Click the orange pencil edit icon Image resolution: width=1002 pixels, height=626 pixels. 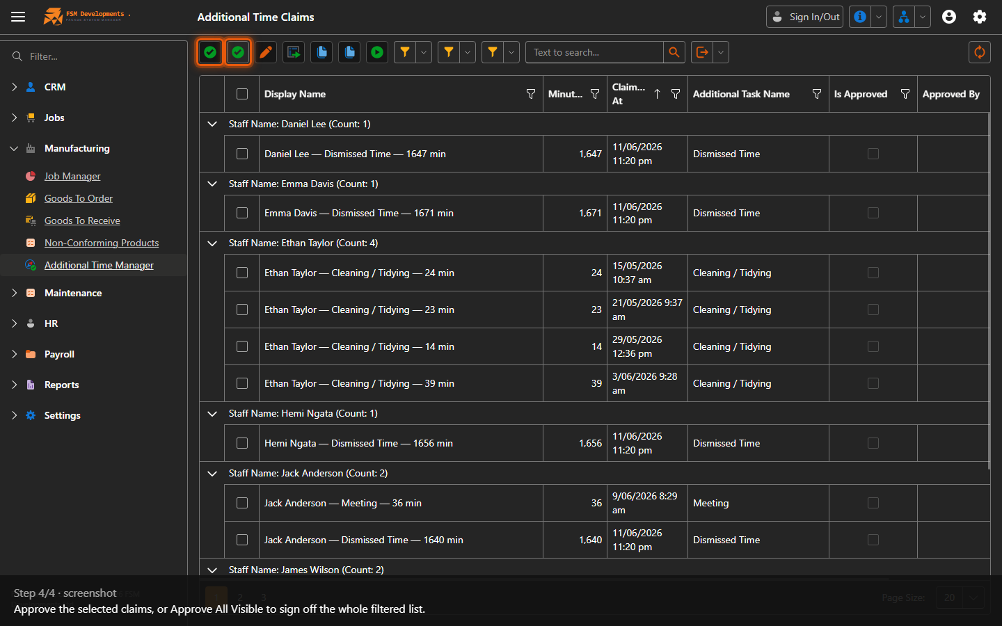click(266, 52)
